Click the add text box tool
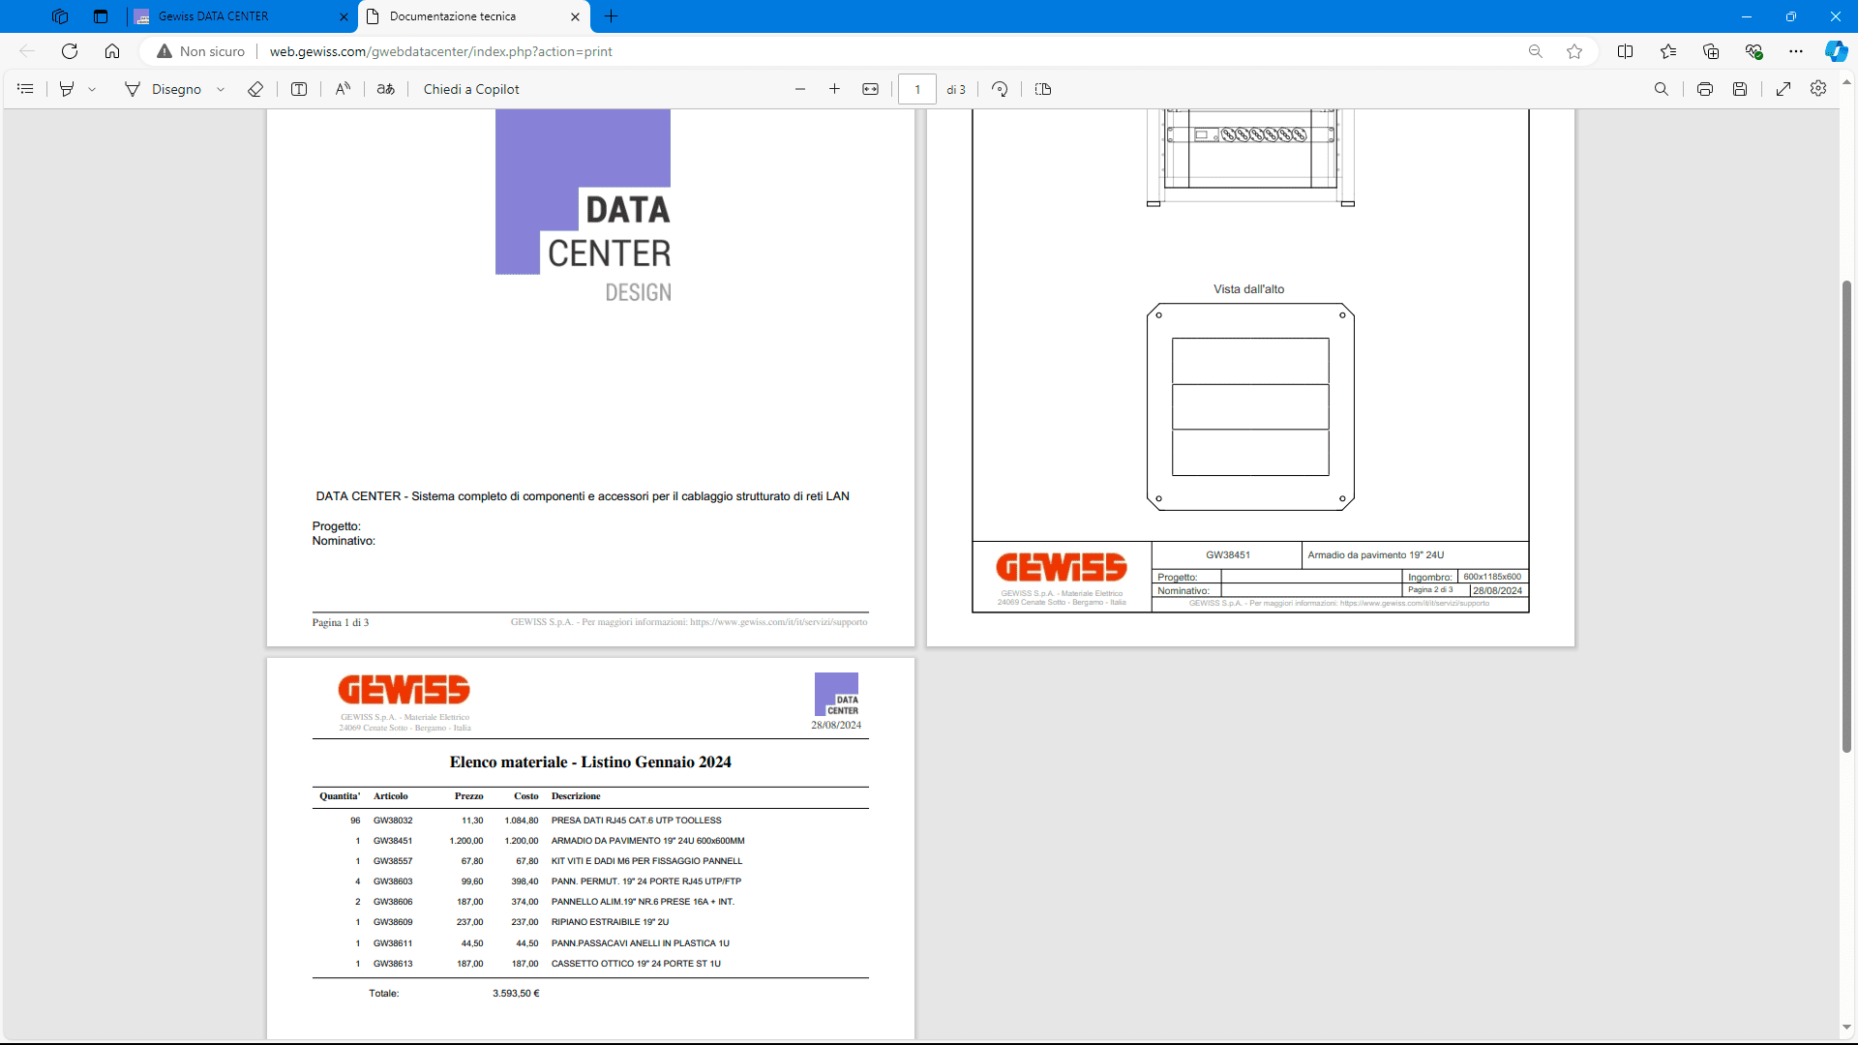 299,89
